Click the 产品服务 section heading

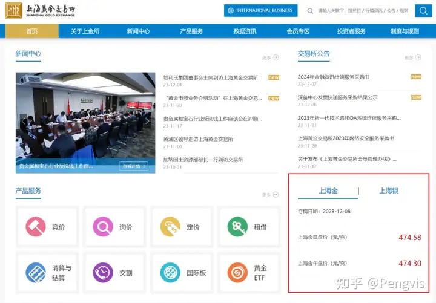tap(28, 191)
